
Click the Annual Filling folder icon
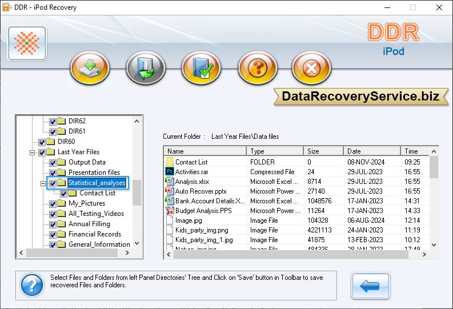tap(61, 223)
